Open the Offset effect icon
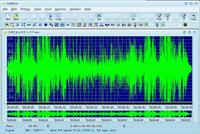Viewport: 200px width, 134px height. pyautogui.click(x=51, y=25)
